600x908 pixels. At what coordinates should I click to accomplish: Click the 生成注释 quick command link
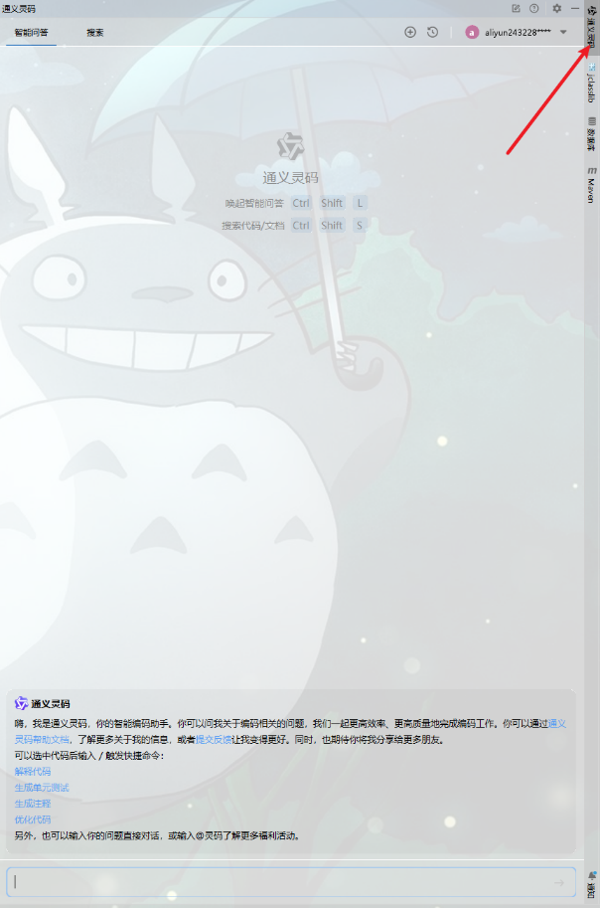click(33, 804)
